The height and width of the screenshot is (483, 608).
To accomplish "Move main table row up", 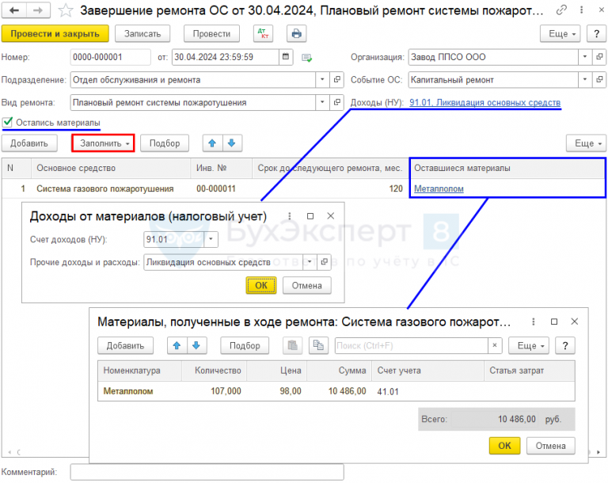I will [x=212, y=143].
